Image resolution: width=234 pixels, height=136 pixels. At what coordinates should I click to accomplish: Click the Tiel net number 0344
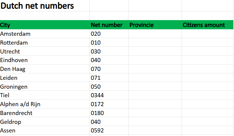[109, 95]
